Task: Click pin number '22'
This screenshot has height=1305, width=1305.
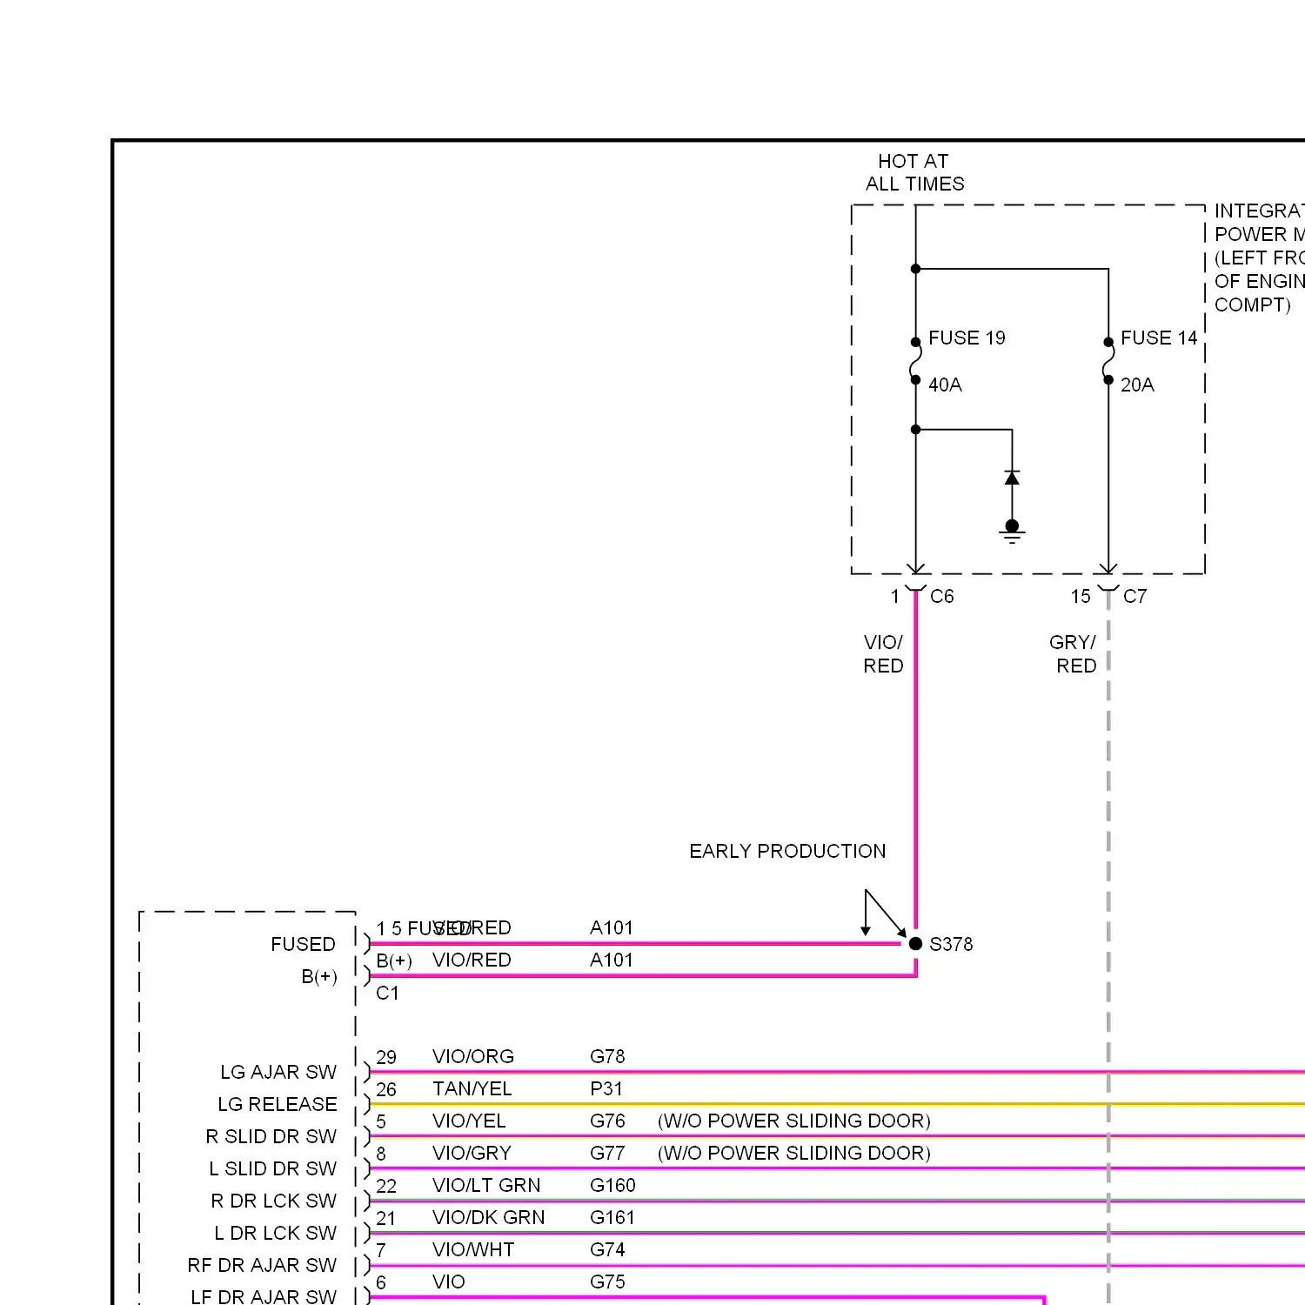Action: (x=386, y=1186)
